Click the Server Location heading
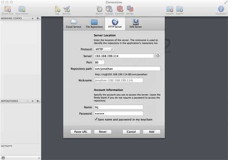 [x=105, y=35]
